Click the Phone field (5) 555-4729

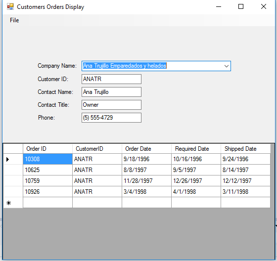tap(111, 118)
